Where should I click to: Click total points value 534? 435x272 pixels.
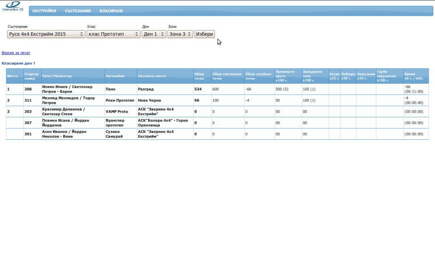click(x=198, y=89)
